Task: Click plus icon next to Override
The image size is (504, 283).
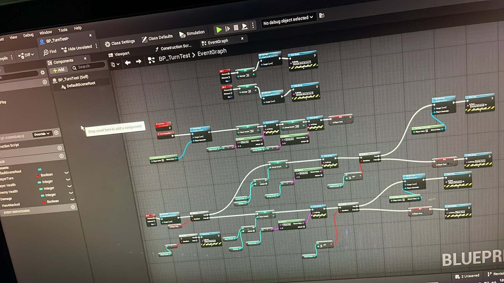Action: [x=56, y=132]
